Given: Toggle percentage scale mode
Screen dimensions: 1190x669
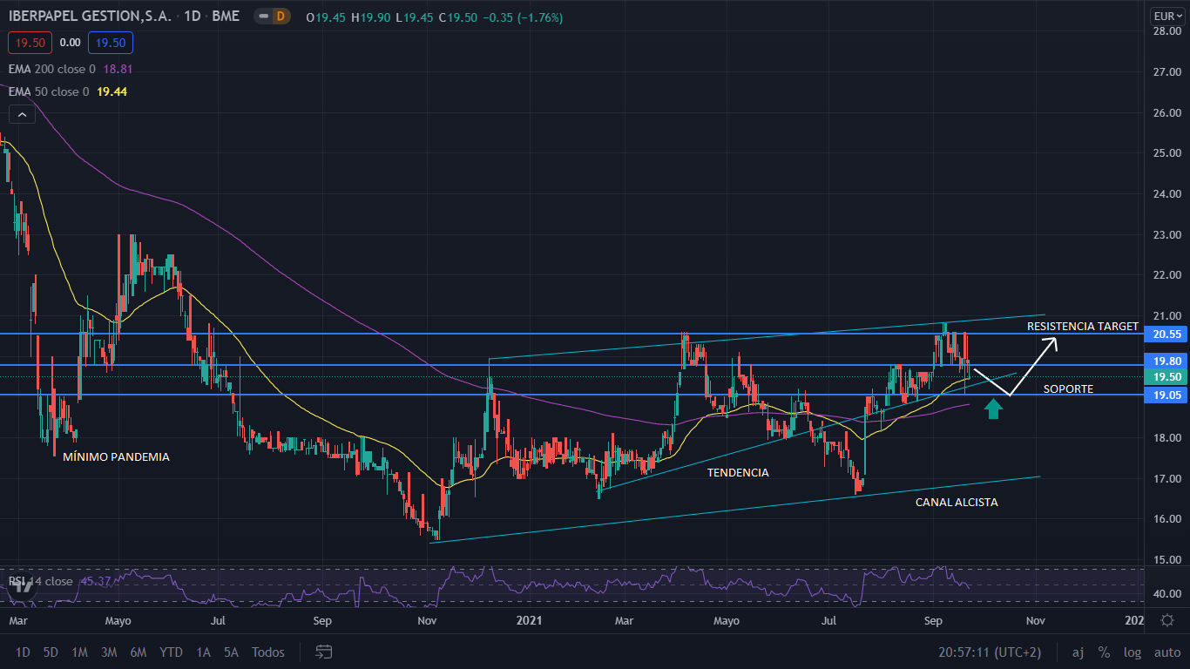Looking at the screenshot, I should pyautogui.click(x=1104, y=652).
